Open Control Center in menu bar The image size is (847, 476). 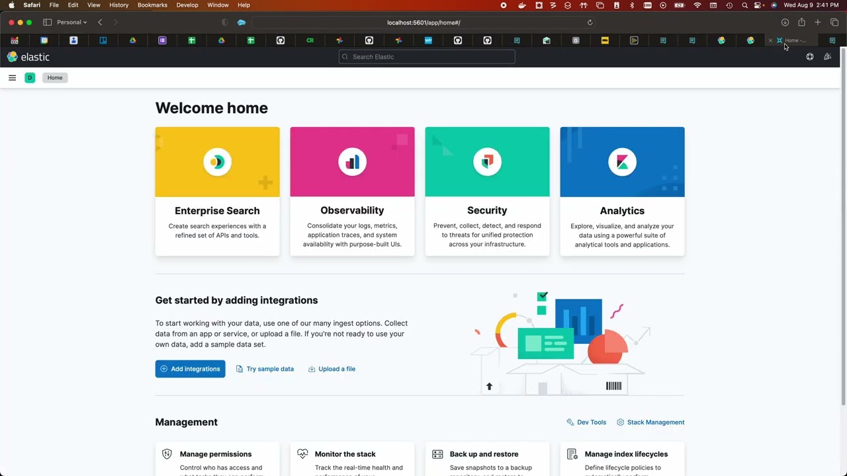[759, 5]
